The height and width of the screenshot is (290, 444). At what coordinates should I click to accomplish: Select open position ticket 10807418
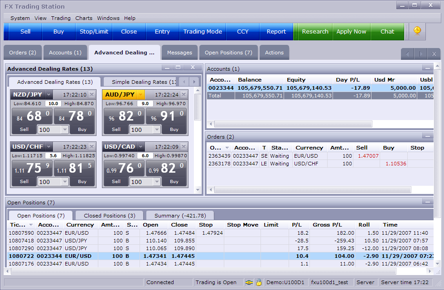pyautogui.click(x=221, y=241)
